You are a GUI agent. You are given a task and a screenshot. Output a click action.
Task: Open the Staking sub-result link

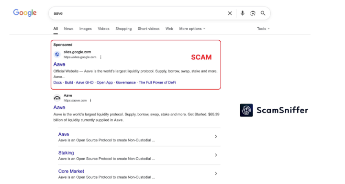coord(66,153)
